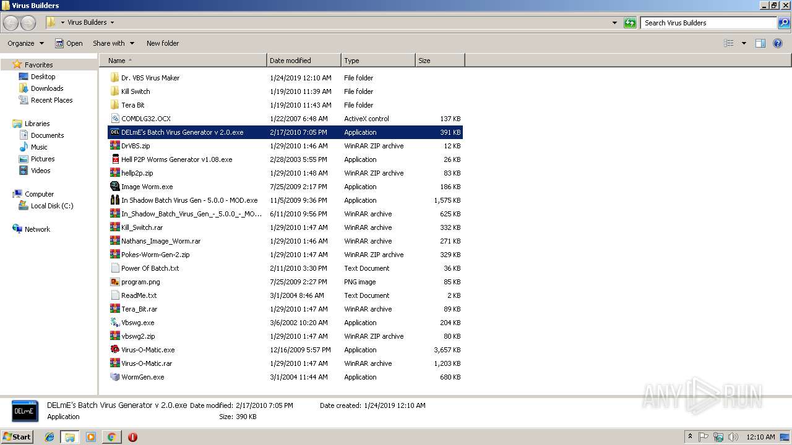Open Explorer help with the question mark
792x445 pixels.
tap(778, 43)
